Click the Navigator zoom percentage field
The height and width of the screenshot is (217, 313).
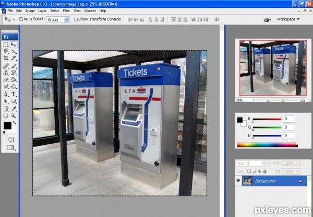tap(244, 100)
